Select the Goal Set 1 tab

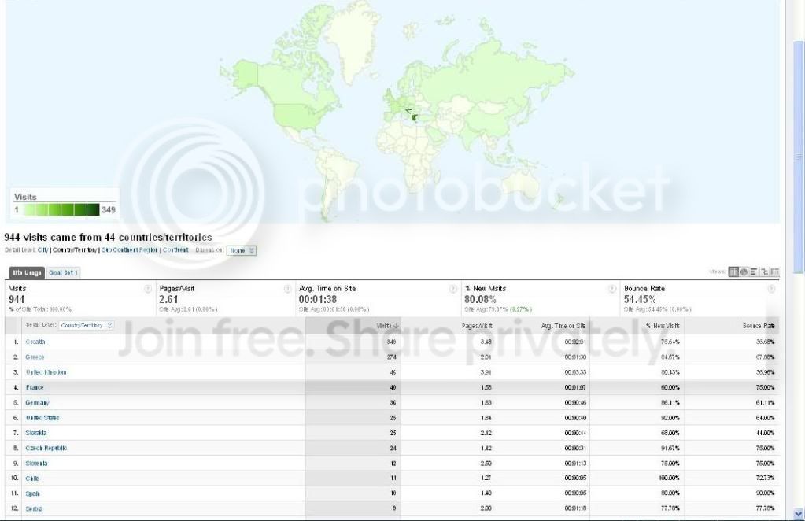pyautogui.click(x=63, y=272)
